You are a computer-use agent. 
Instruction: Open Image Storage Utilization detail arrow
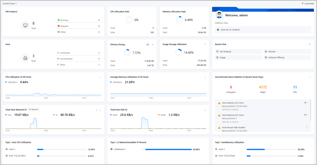pyautogui.click(x=205, y=44)
